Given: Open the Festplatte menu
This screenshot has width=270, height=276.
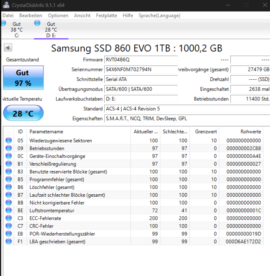Looking at the screenshot, I should coord(107,15).
